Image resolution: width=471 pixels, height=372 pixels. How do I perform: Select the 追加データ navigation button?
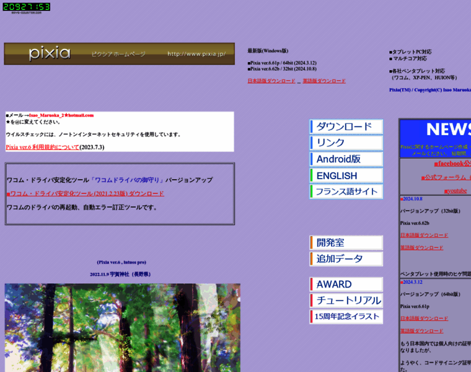coord(346,259)
